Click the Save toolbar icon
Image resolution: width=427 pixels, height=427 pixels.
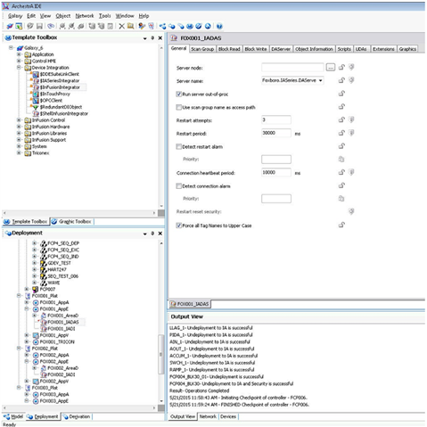pos(39,27)
